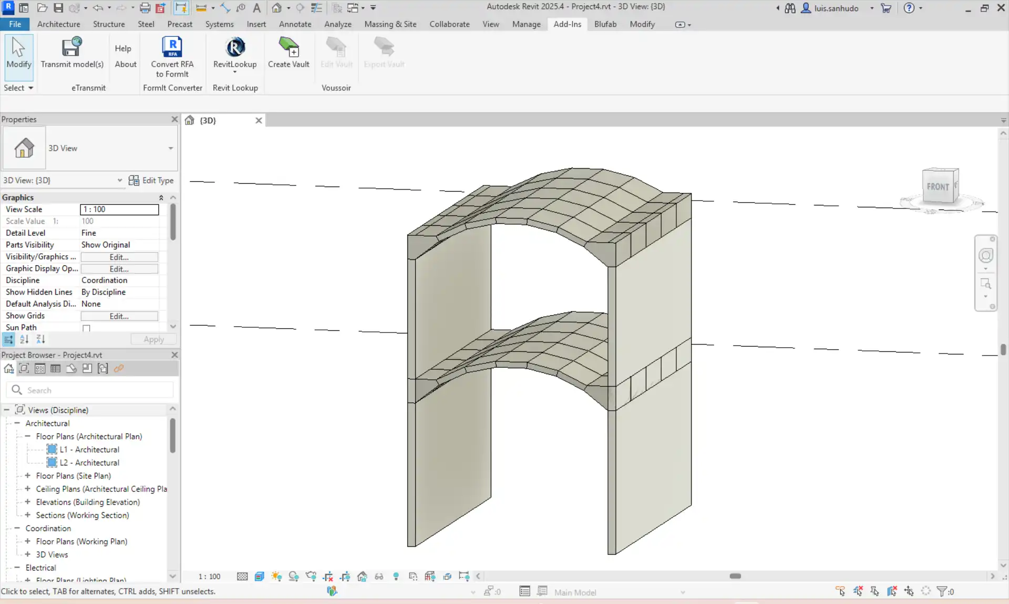
Task: Toggle sun path icon in view bar
Action: tap(276, 576)
